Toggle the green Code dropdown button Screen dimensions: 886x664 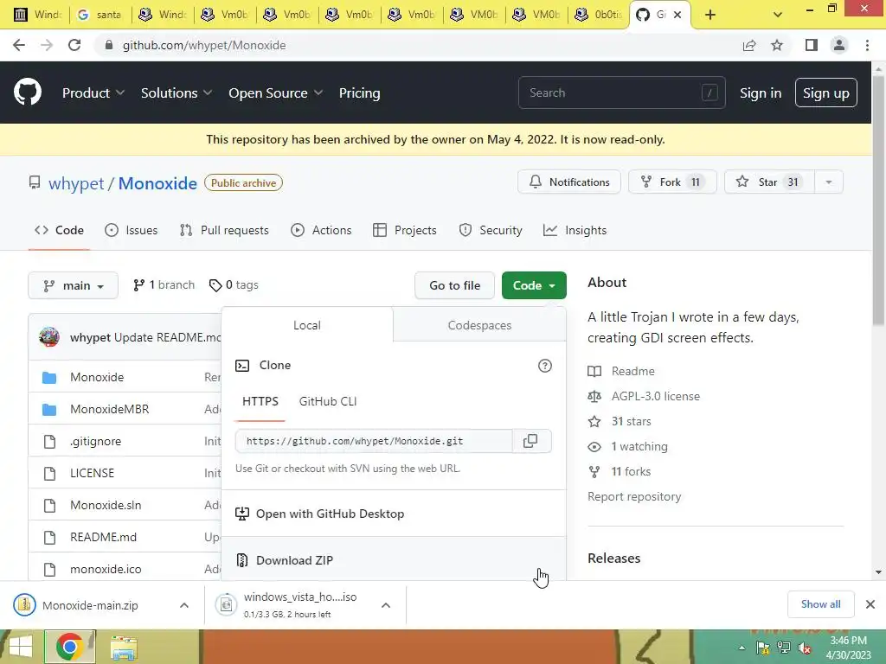coord(534,285)
